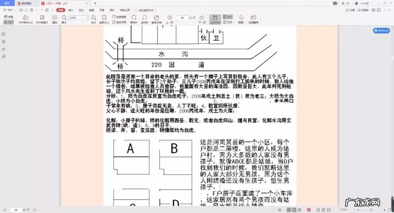The width and height of the screenshot is (394, 213).
Task: Click the 分享 share button
Action: [x=350, y=10]
